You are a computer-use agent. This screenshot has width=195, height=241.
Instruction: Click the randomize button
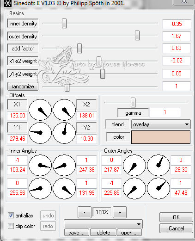23,87
